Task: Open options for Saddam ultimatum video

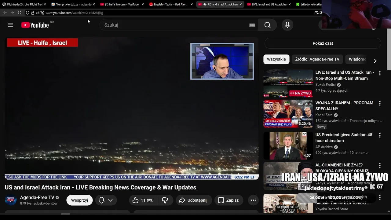Action: (380, 135)
